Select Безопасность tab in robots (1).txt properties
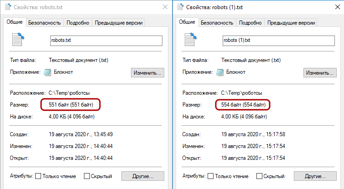344x189 pixels. [217, 22]
